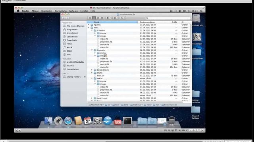The height and width of the screenshot is (142, 254).
Task: Open the gear action menu in Finder toolbar
Action: click(x=108, y=18)
